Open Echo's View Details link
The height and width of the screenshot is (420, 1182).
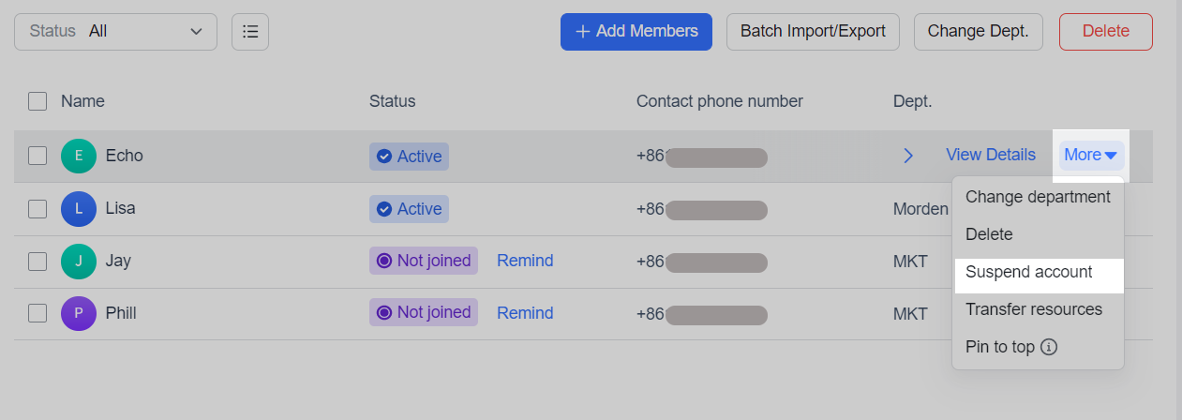click(x=991, y=155)
